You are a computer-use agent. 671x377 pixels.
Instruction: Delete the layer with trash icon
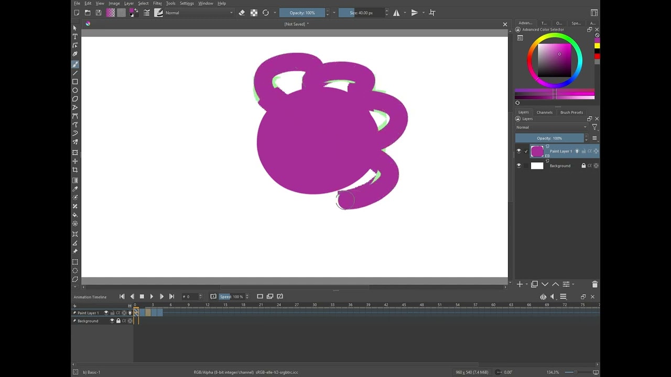pos(594,284)
